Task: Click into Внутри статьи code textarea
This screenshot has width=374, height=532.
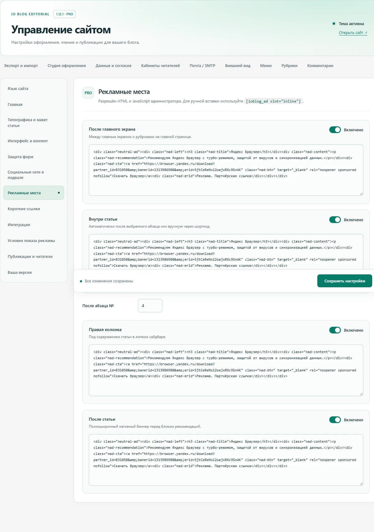Action: 226,252
